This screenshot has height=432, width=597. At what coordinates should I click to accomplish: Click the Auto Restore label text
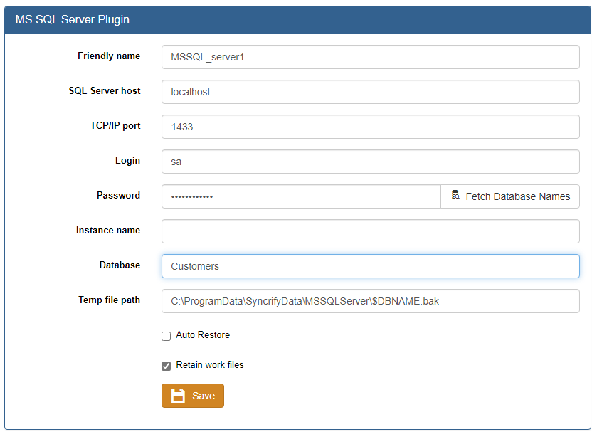(x=201, y=335)
